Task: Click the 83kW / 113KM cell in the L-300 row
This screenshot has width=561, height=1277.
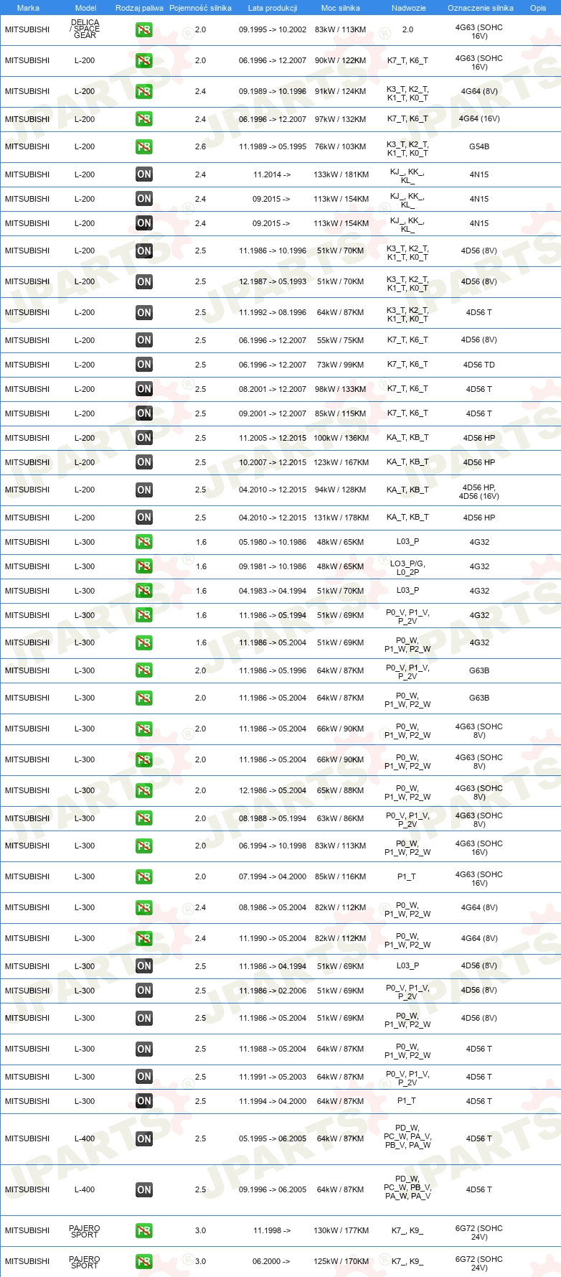Action: (341, 846)
